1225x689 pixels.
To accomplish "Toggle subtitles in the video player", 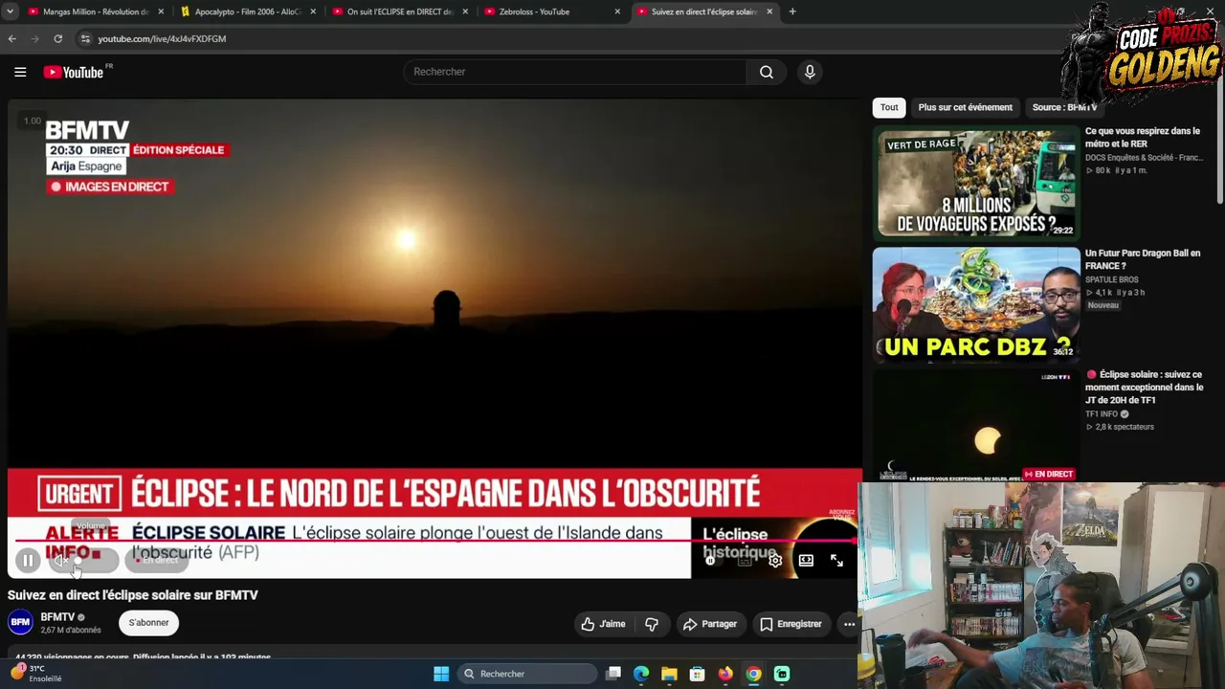I will coord(745,561).
